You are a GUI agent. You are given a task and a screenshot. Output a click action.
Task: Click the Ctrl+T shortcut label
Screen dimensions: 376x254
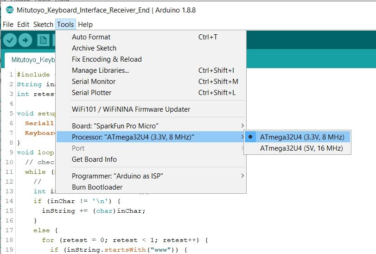coord(208,37)
